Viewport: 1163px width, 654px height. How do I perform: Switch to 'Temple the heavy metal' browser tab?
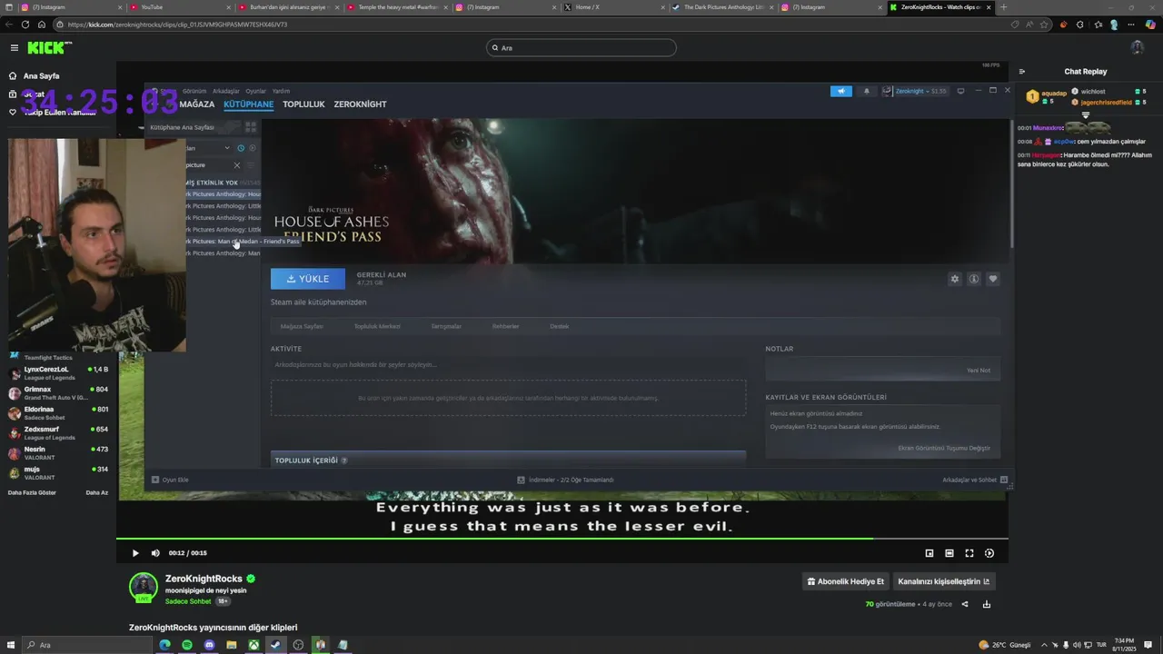tap(395, 7)
